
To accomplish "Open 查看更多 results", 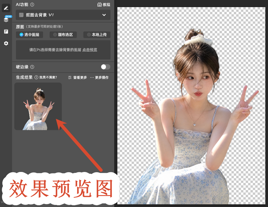I will (78, 78).
